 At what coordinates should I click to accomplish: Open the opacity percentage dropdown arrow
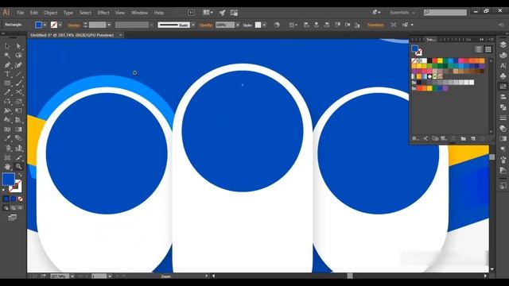[x=238, y=25]
